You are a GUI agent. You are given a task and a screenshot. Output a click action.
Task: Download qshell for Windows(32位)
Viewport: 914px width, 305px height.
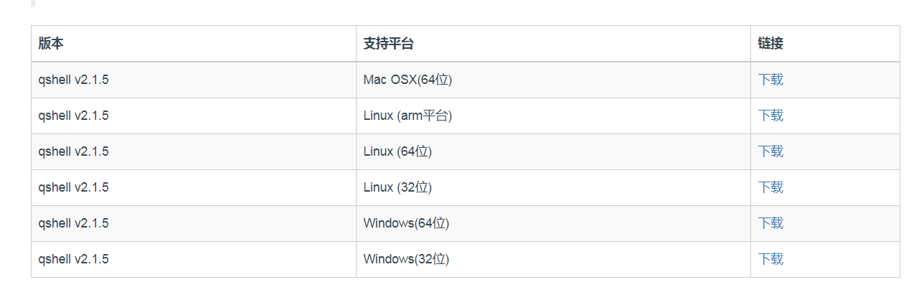coord(771,259)
